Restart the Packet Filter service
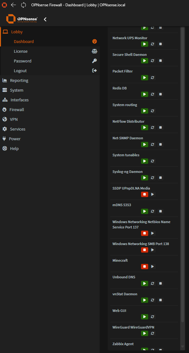The width and height of the screenshot is (189, 353). tap(152, 78)
